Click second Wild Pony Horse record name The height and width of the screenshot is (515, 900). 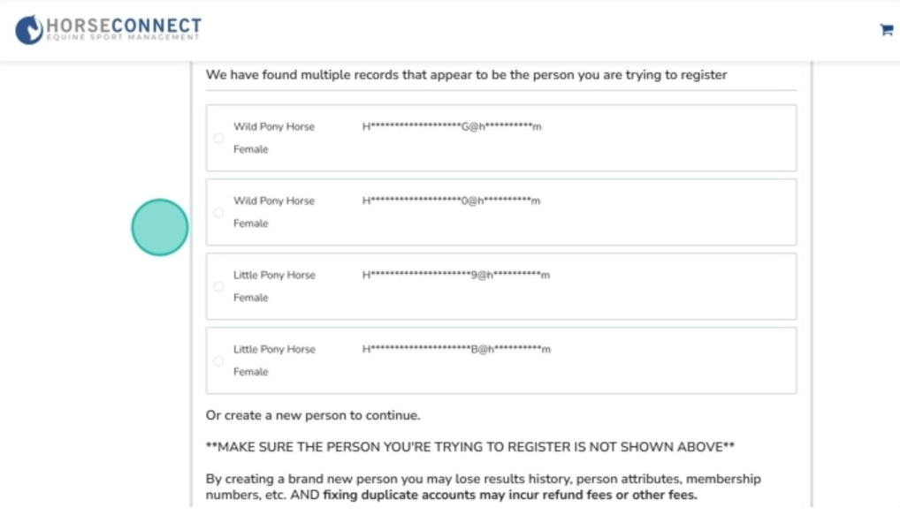click(x=274, y=201)
